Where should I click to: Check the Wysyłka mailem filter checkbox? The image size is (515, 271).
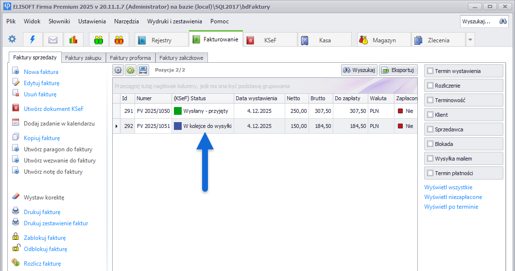click(x=430, y=159)
